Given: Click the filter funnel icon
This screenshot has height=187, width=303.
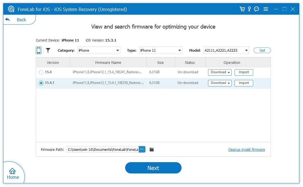Looking at the screenshot, I should [48, 50].
